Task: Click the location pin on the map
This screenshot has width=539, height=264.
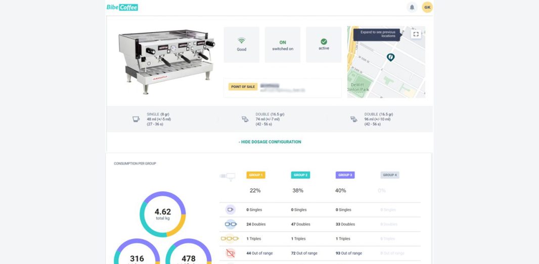Action: 390,57
